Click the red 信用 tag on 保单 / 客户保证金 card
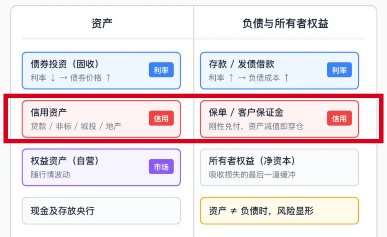 (339, 118)
